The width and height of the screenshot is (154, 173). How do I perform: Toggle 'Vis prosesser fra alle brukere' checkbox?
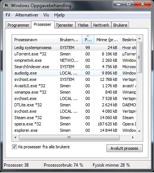[14, 147]
